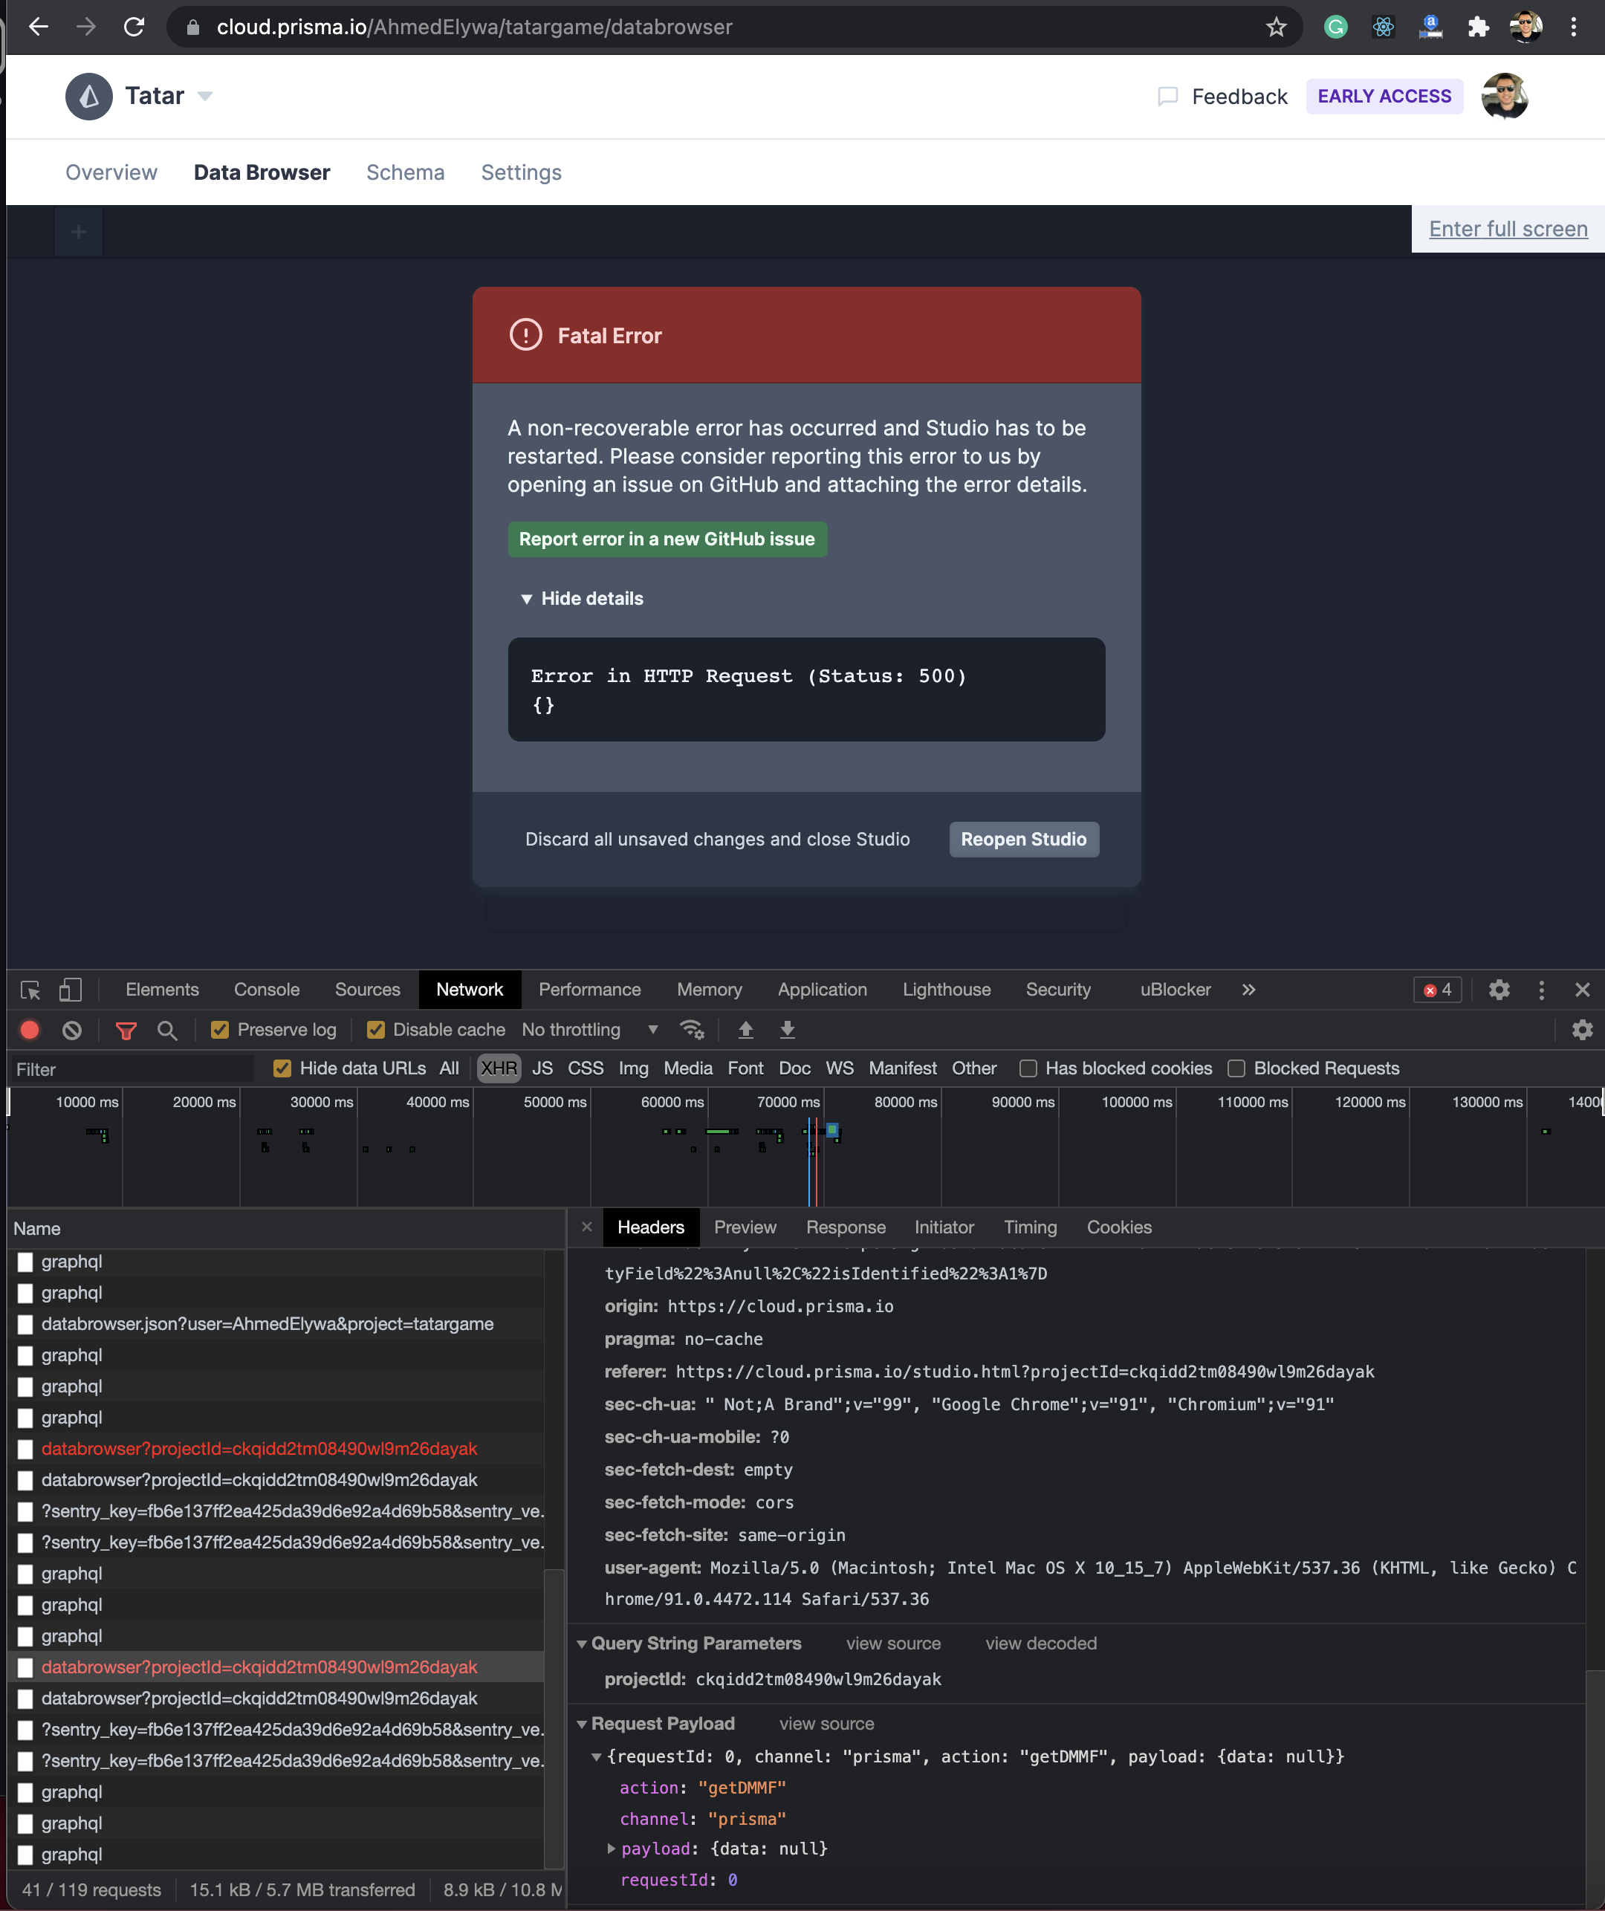1605x1911 pixels.
Task: Clear the network log
Action: pos(72,1029)
